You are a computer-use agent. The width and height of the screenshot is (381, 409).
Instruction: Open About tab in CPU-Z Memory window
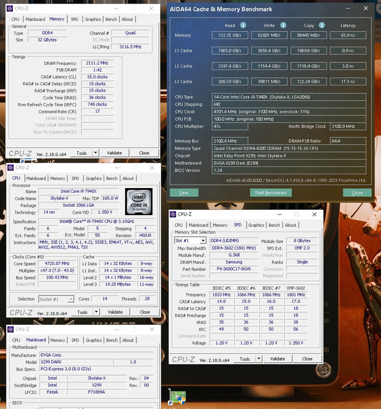(x=127, y=19)
